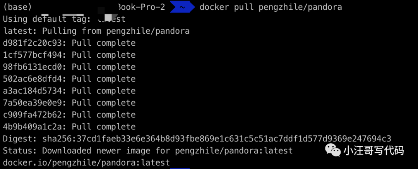
Task: Click layer ID d981f2c20c93
Action: [x=32, y=43]
